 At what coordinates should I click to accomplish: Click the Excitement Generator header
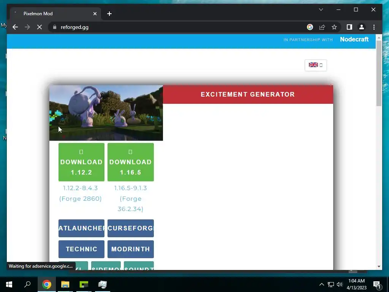tap(248, 94)
